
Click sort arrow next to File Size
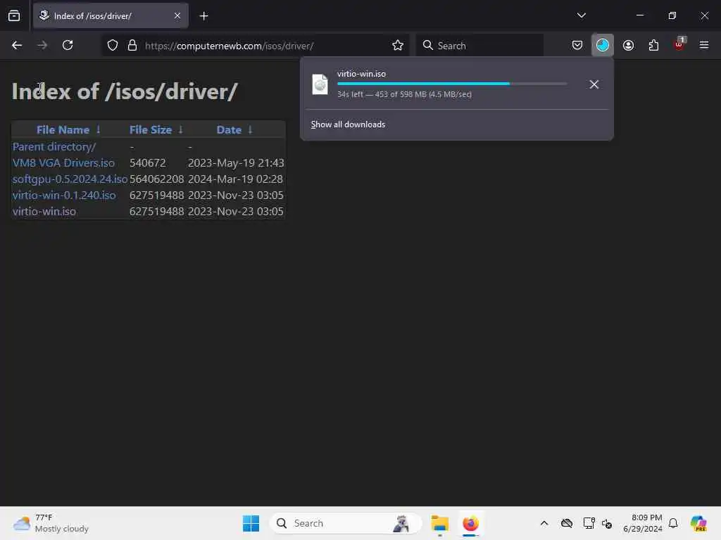click(x=181, y=130)
